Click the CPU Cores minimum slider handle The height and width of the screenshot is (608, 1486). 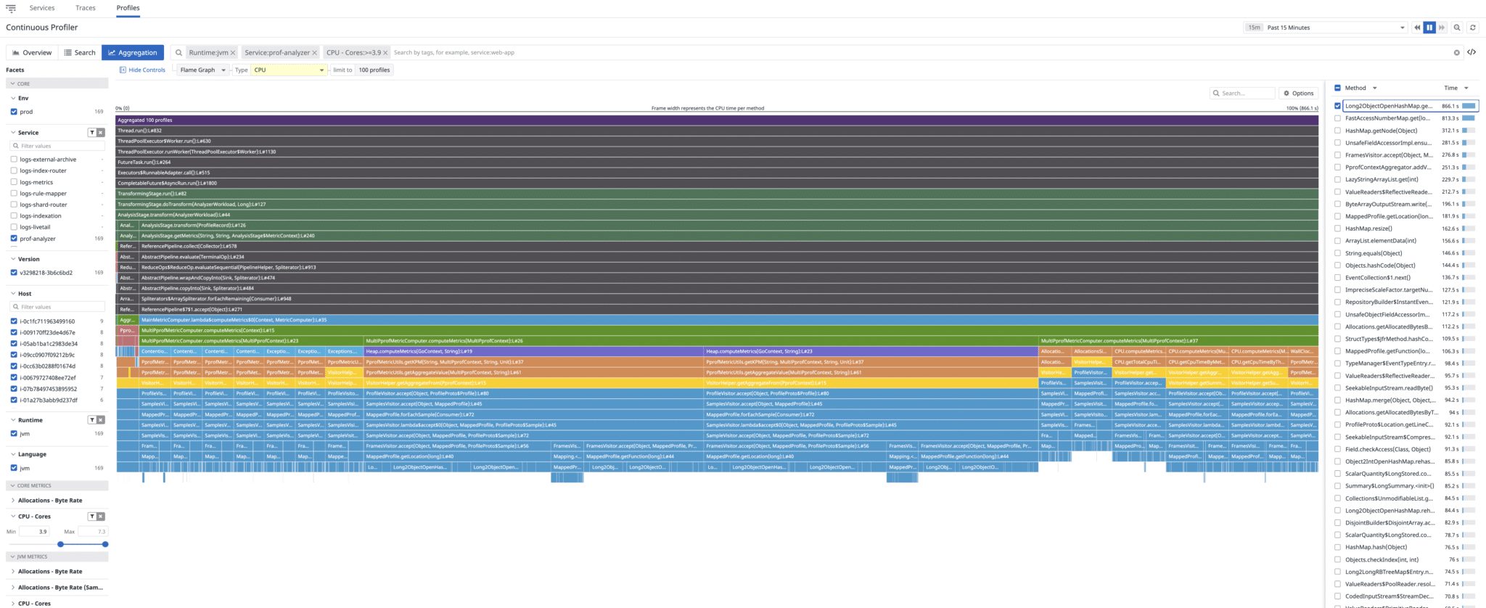tap(61, 544)
